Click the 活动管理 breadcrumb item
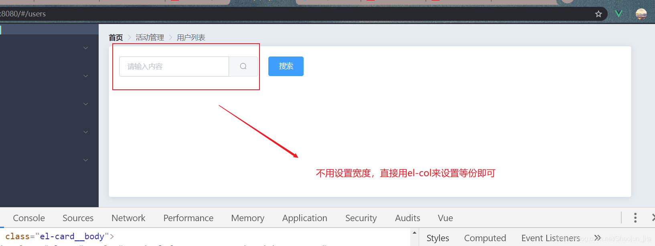Screen dimensions: 655x246 click(x=150, y=37)
